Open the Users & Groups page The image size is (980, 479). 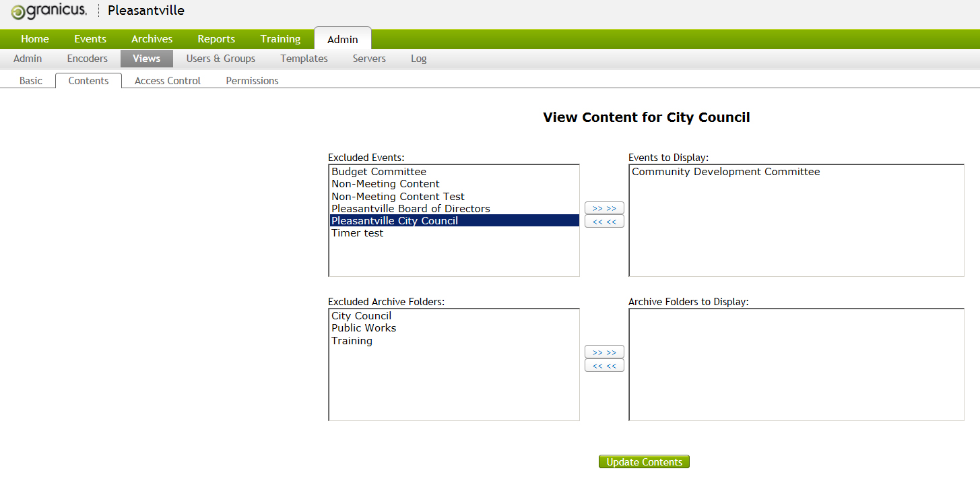(x=220, y=59)
